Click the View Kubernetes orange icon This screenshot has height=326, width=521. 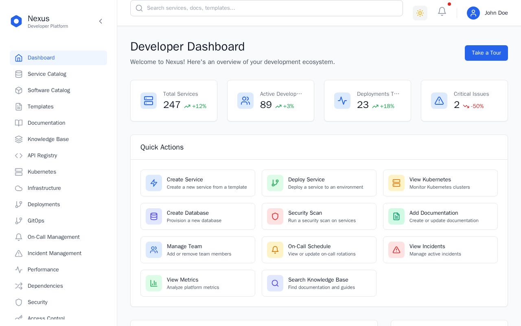(396, 183)
